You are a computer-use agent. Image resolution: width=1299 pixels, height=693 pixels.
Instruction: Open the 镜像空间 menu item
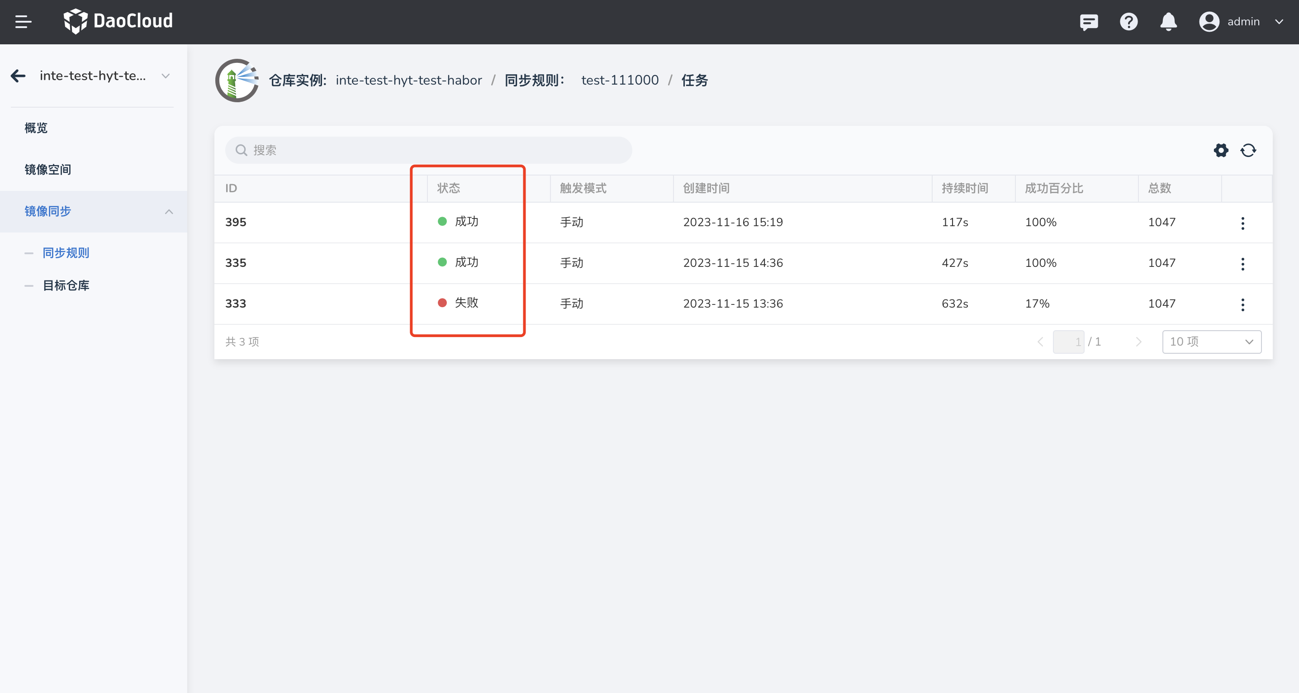coord(48,170)
